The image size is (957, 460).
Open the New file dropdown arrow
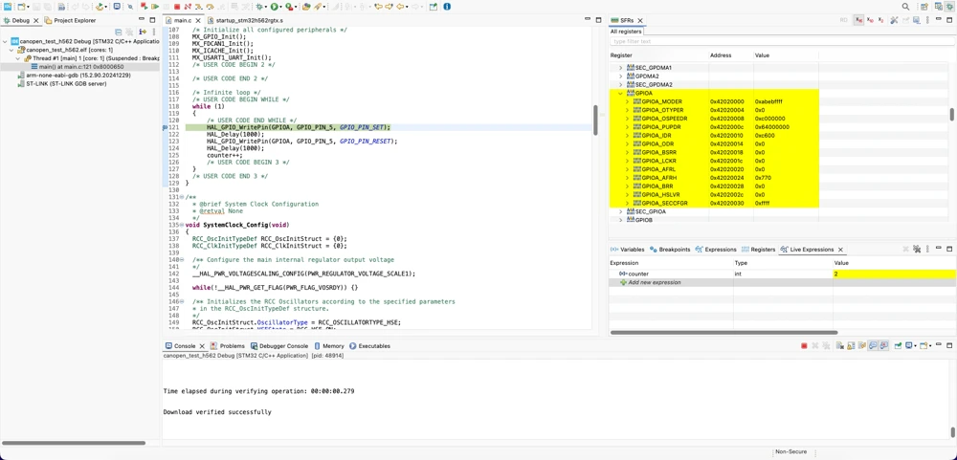28,7
